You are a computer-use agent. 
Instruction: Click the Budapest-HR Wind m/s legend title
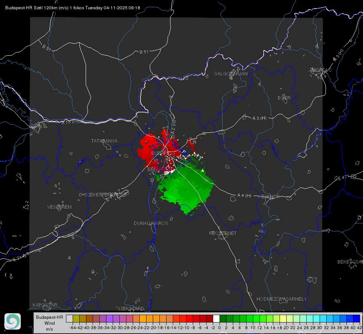[50, 323]
